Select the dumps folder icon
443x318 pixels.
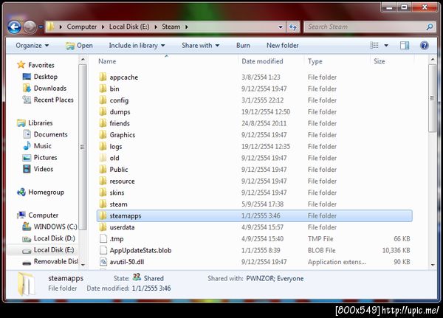pyautogui.click(x=103, y=112)
